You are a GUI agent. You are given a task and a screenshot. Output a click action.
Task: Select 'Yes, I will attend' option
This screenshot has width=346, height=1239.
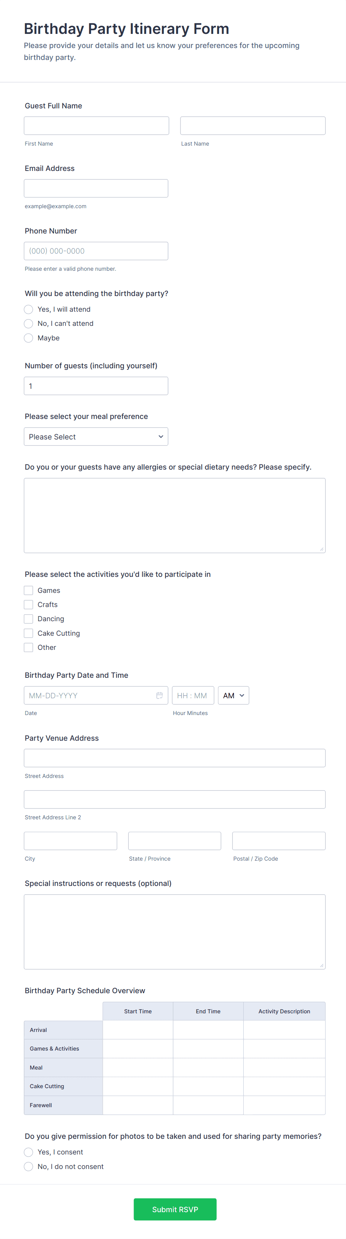[x=29, y=309]
